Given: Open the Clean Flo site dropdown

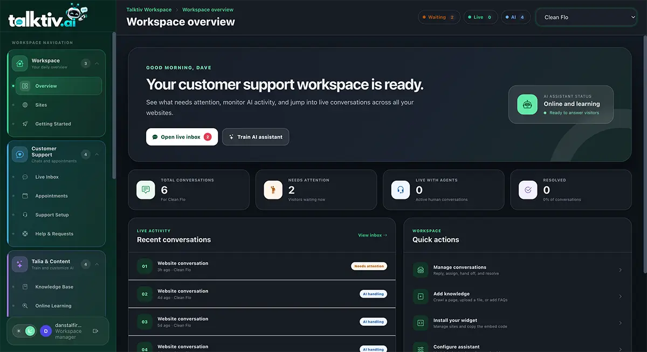Looking at the screenshot, I should [x=586, y=17].
